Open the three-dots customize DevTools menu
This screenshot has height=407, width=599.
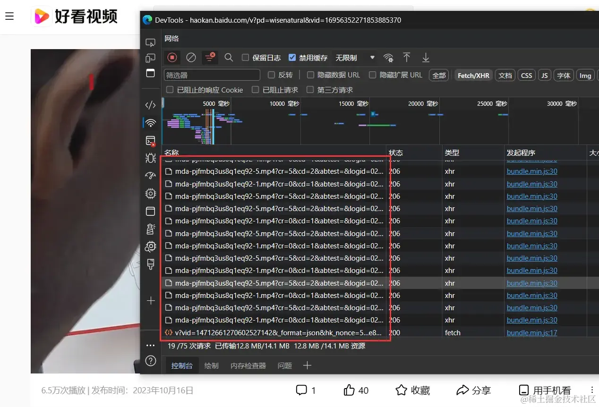tap(151, 346)
